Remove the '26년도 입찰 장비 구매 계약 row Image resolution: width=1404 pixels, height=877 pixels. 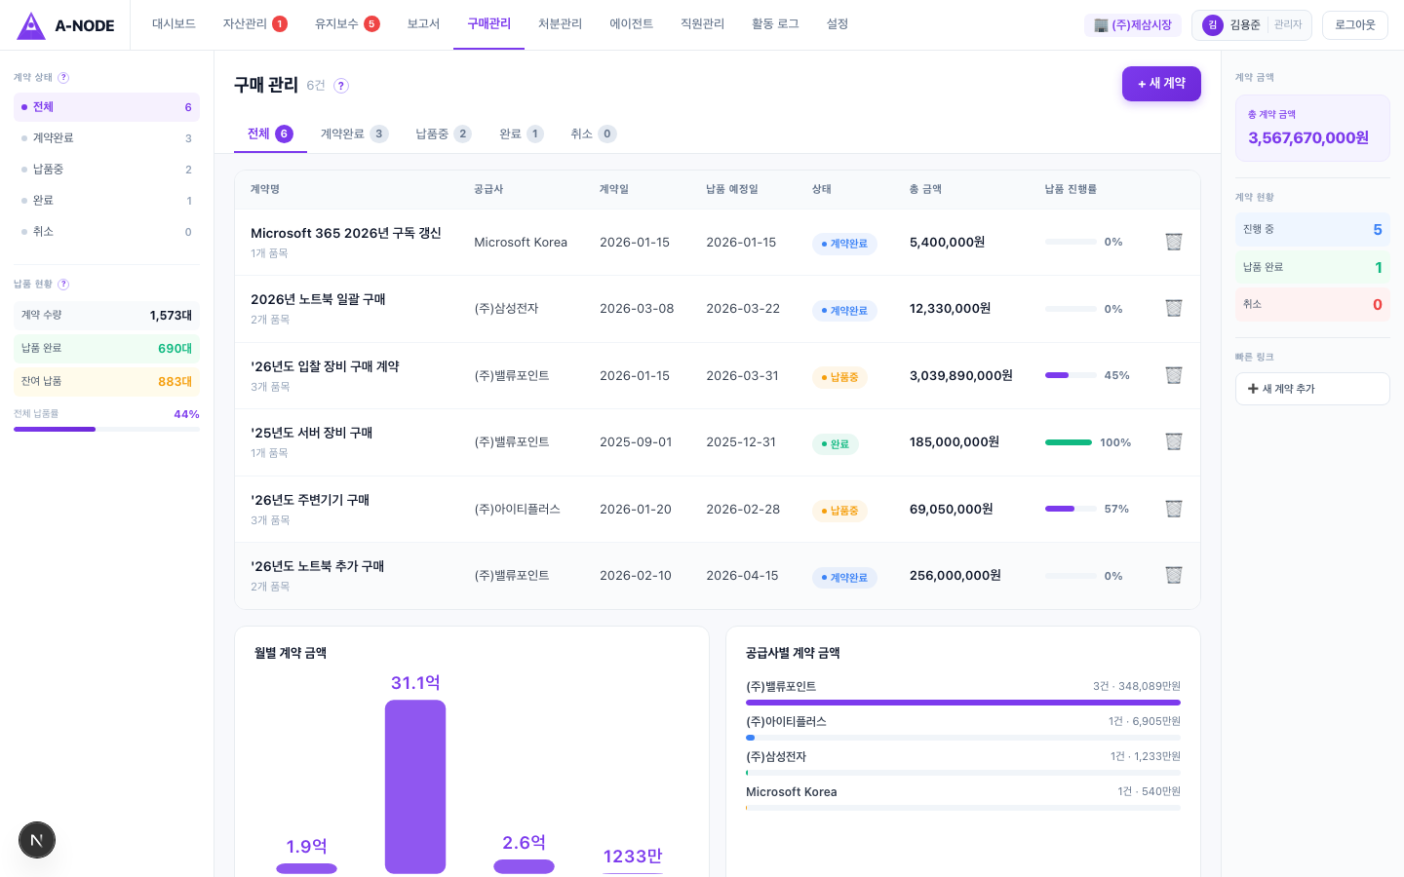(1174, 375)
